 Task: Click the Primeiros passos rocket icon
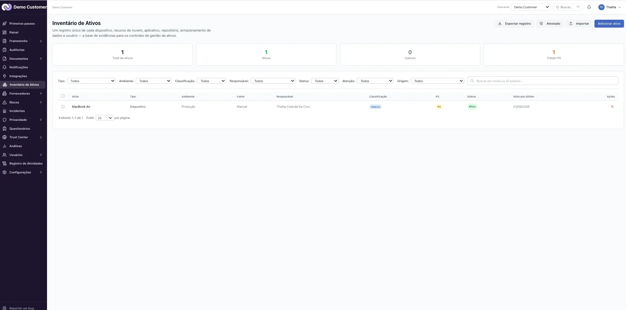[5, 24]
